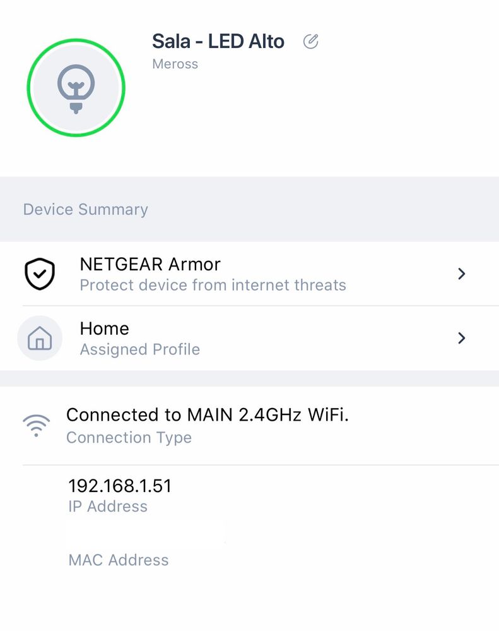The image size is (499, 631).
Task: Expand the NETGEAR Armor chevron arrow
Action: point(462,273)
